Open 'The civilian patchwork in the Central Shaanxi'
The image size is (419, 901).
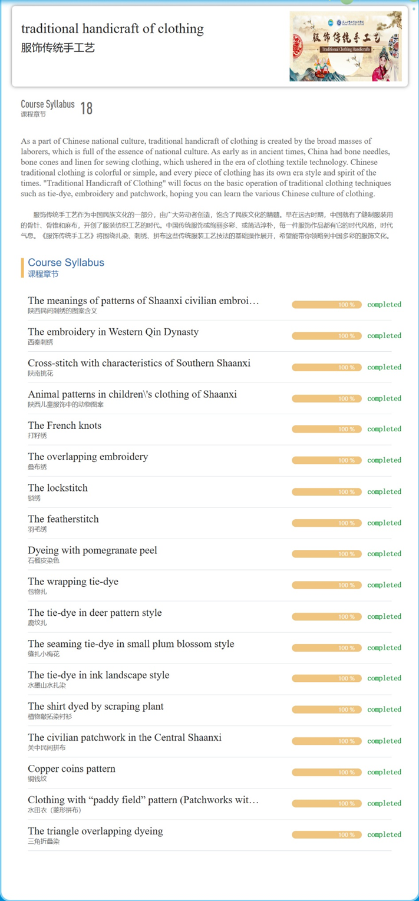pos(125,738)
